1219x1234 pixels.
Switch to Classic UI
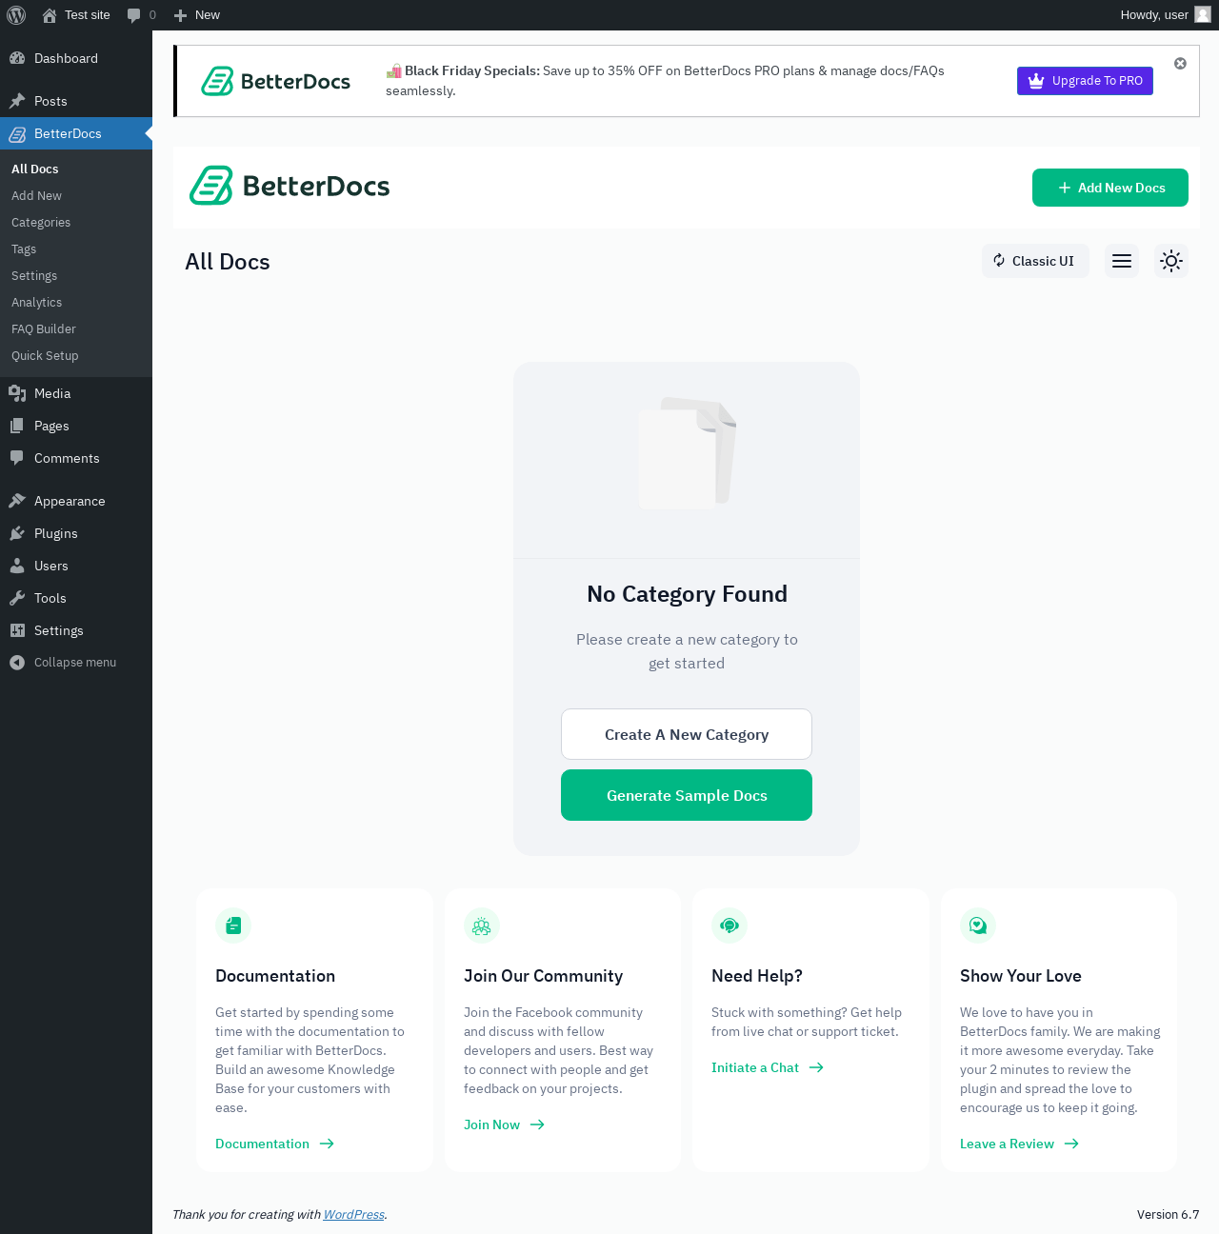(x=1035, y=261)
